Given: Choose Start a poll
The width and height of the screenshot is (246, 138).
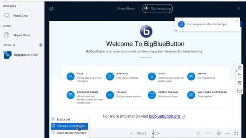Looking at the screenshot, I should (69, 119).
